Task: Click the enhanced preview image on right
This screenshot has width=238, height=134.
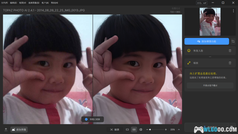Action: pos(137,69)
